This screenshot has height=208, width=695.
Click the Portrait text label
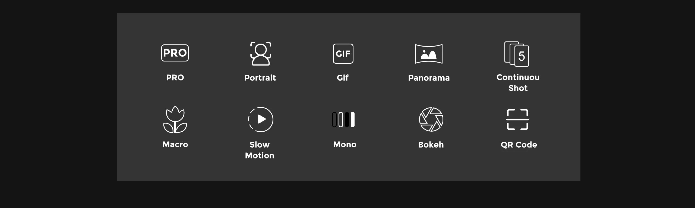(x=260, y=78)
